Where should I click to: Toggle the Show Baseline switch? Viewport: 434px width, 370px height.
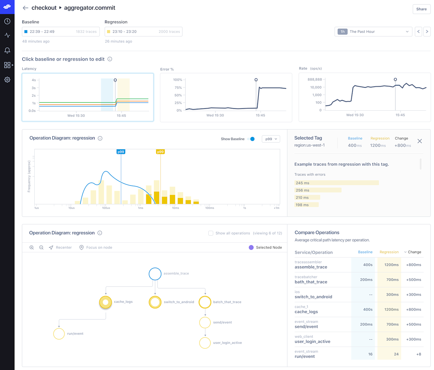[x=251, y=139]
